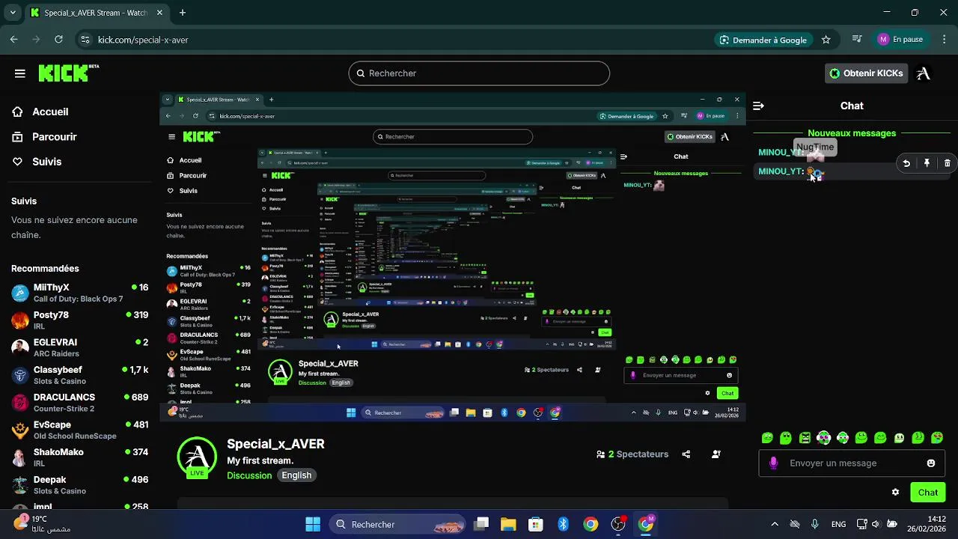This screenshot has width=958, height=539.
Task: Open the Chrome profile 'En pause' menu
Action: point(900,40)
